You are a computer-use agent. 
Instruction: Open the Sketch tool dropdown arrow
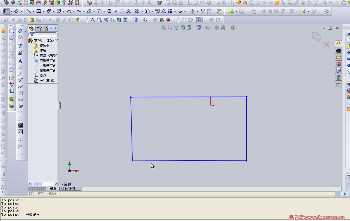click(11, 12)
